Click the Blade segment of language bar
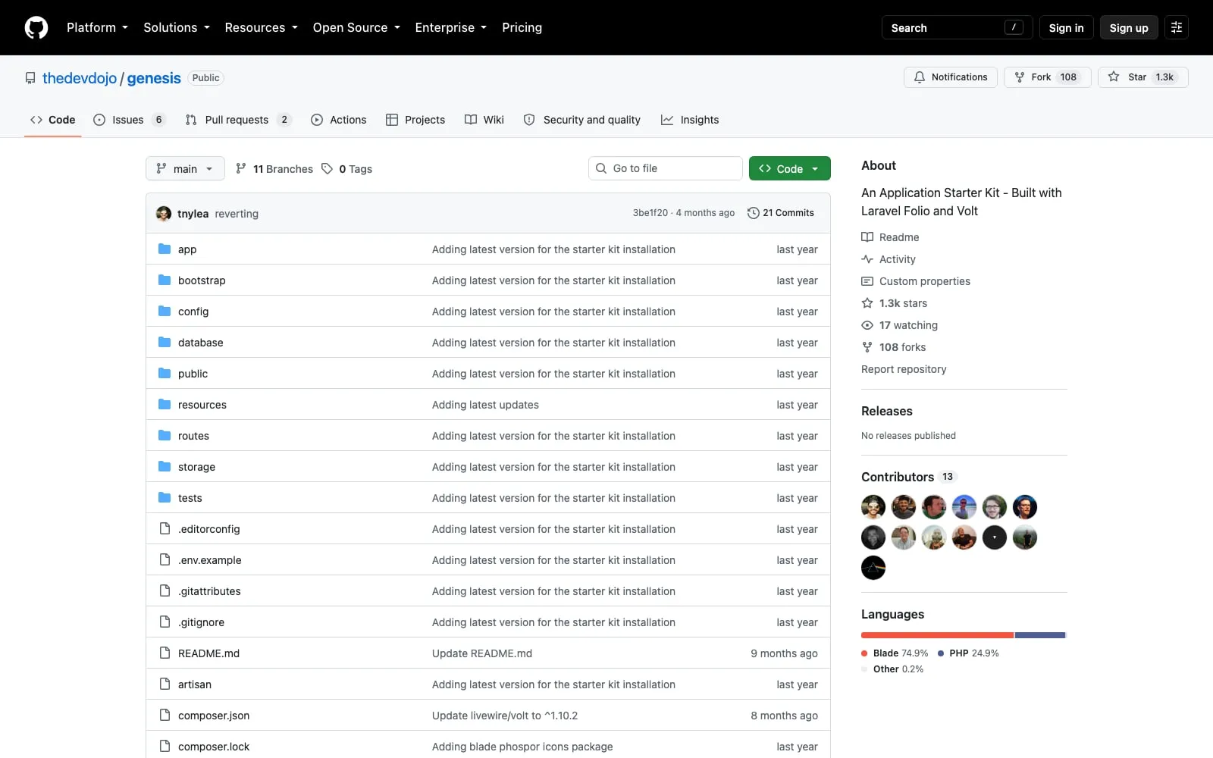The height and width of the screenshot is (758, 1213). [x=937, y=635]
